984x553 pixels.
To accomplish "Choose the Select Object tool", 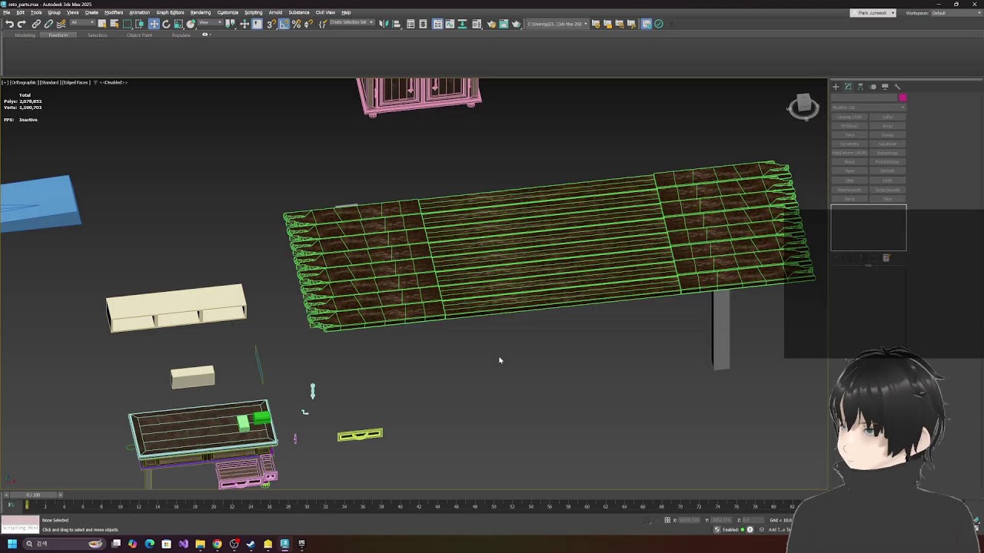I will point(101,24).
